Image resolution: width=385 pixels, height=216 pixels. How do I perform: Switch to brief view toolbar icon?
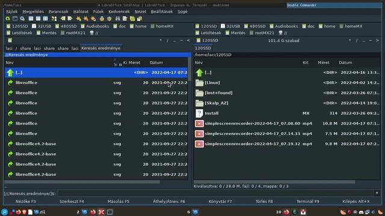[x=31, y=19]
